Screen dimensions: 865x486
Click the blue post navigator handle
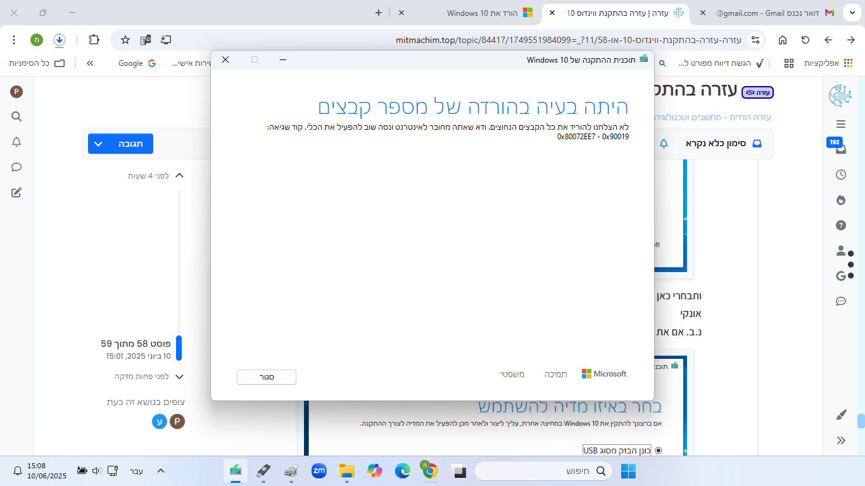click(x=179, y=348)
